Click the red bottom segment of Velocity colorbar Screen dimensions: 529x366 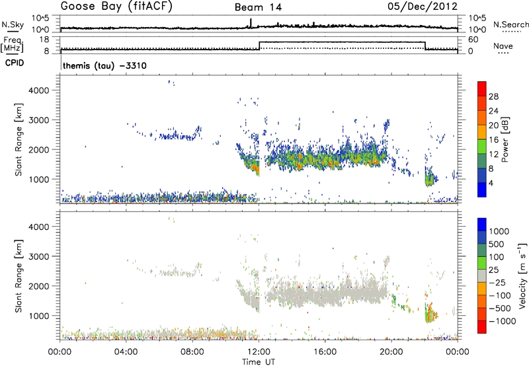coord(482,327)
